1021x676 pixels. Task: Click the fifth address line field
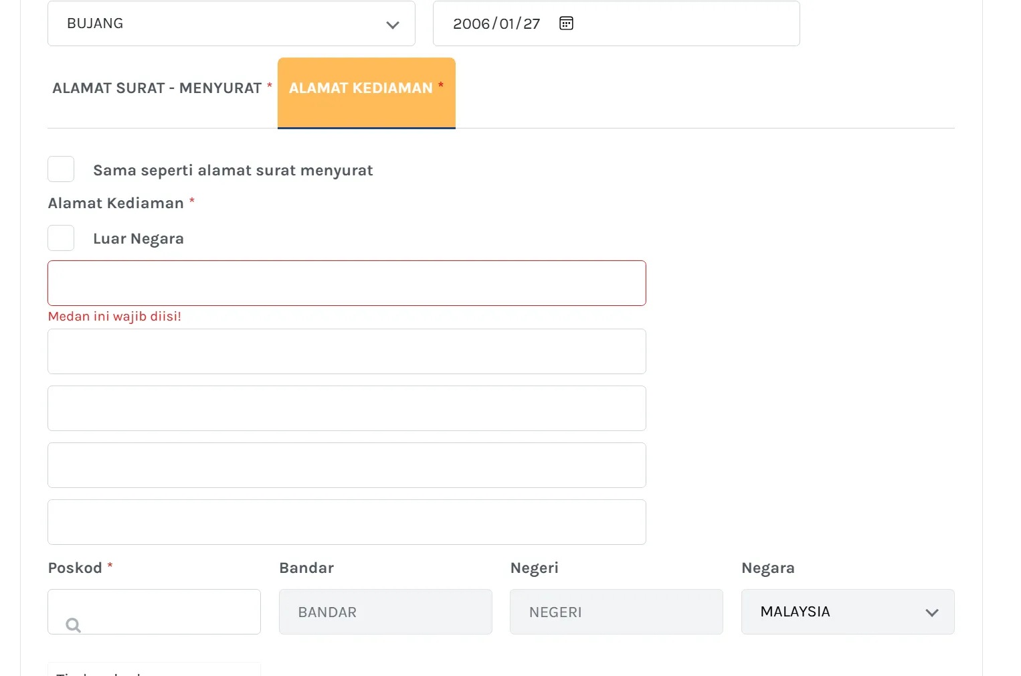point(347,522)
